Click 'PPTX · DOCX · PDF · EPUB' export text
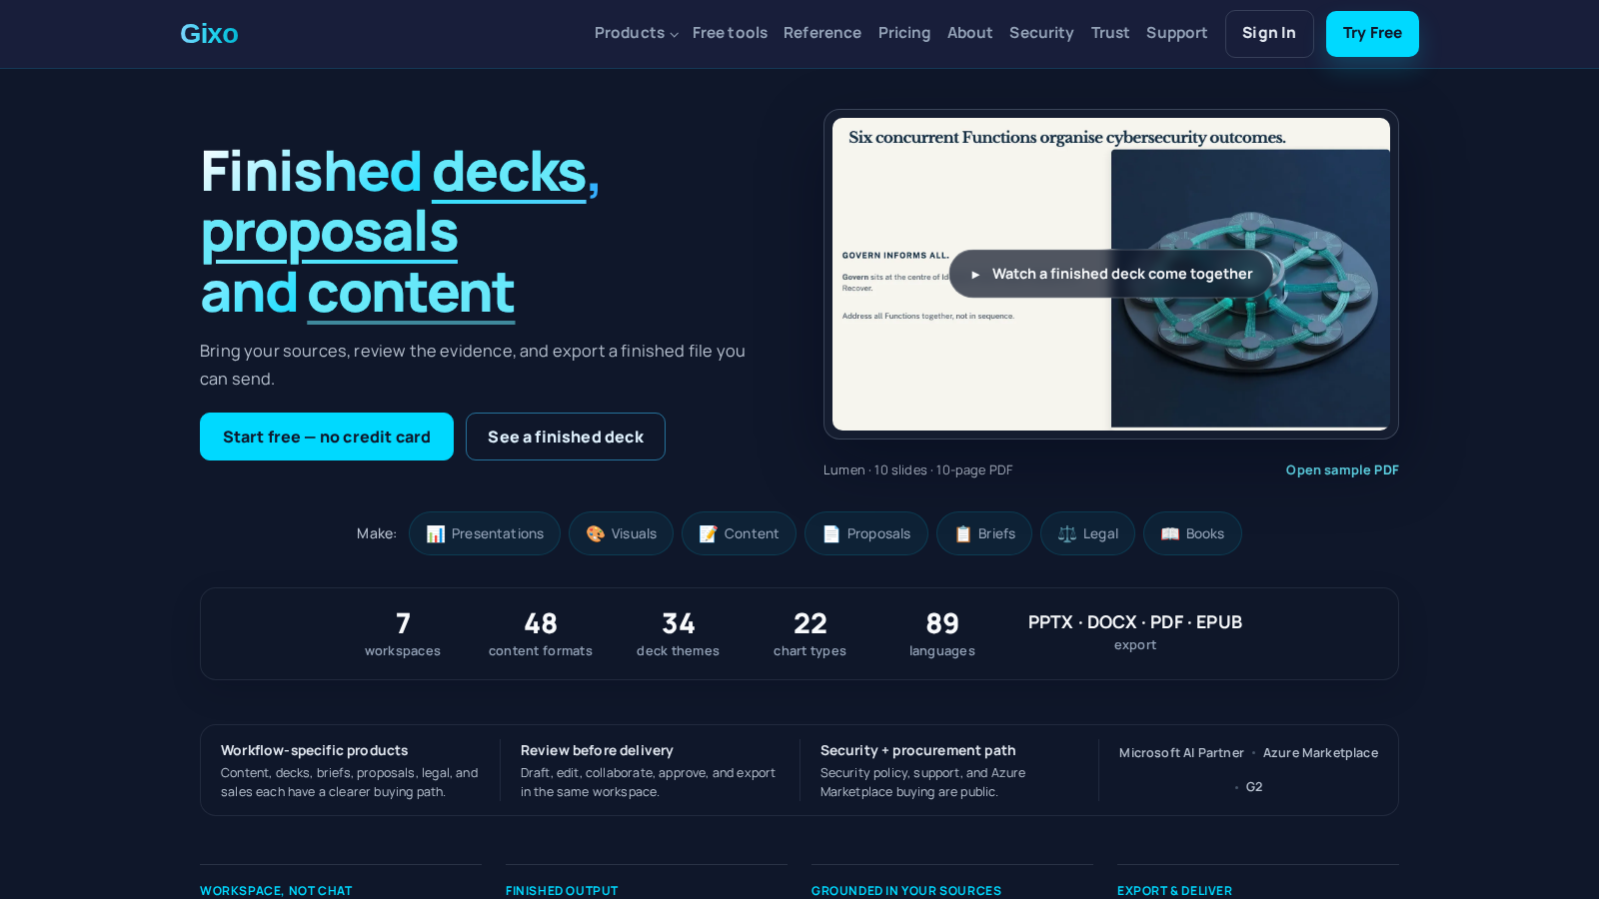 (1135, 622)
